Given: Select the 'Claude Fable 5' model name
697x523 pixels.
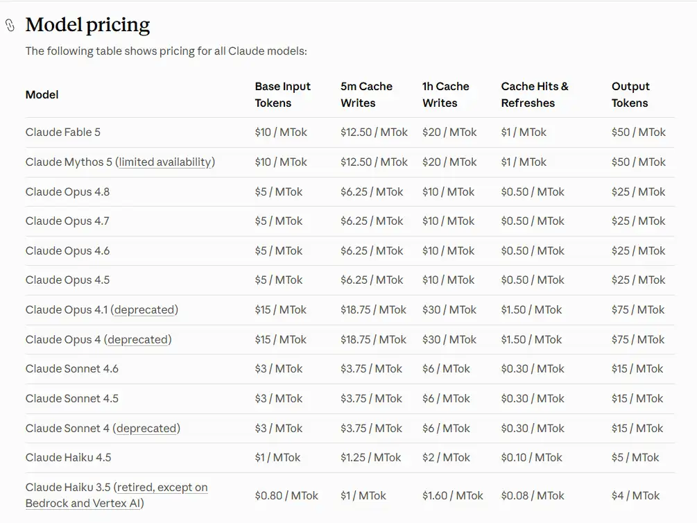Looking at the screenshot, I should pos(62,132).
